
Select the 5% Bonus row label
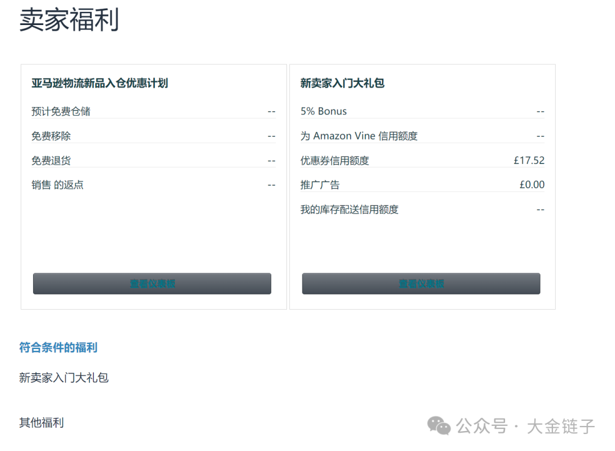coord(323,112)
